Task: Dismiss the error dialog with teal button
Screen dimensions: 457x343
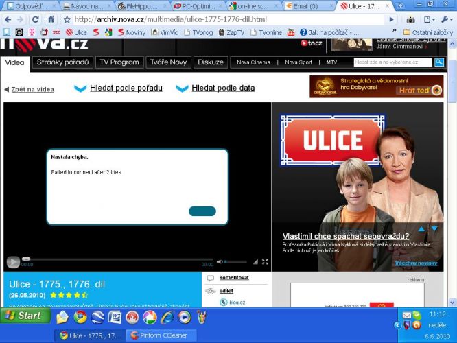Action: [x=202, y=211]
